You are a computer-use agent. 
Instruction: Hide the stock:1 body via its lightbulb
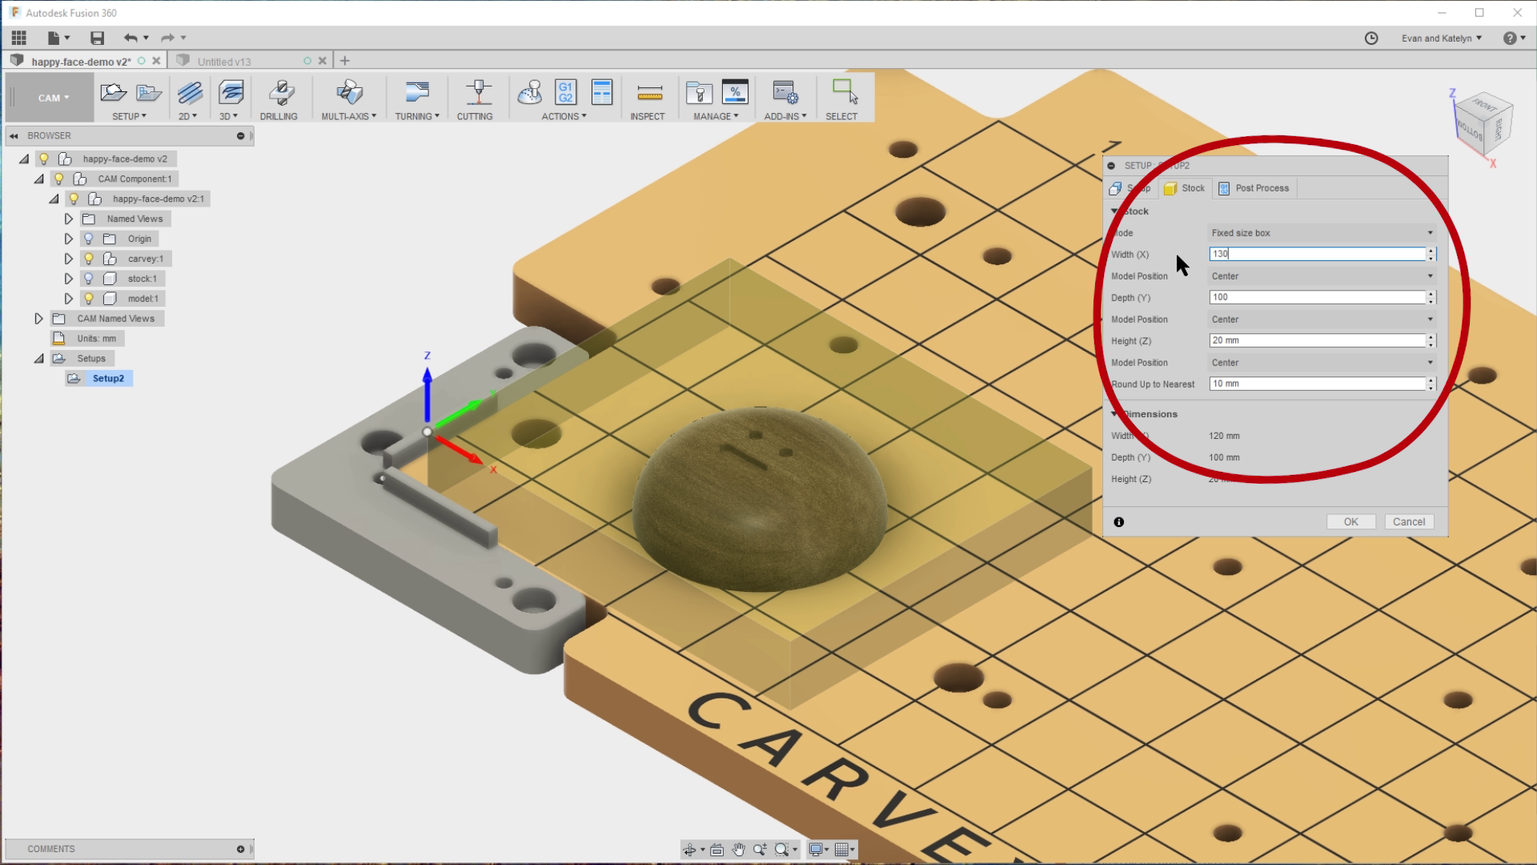[x=87, y=278]
